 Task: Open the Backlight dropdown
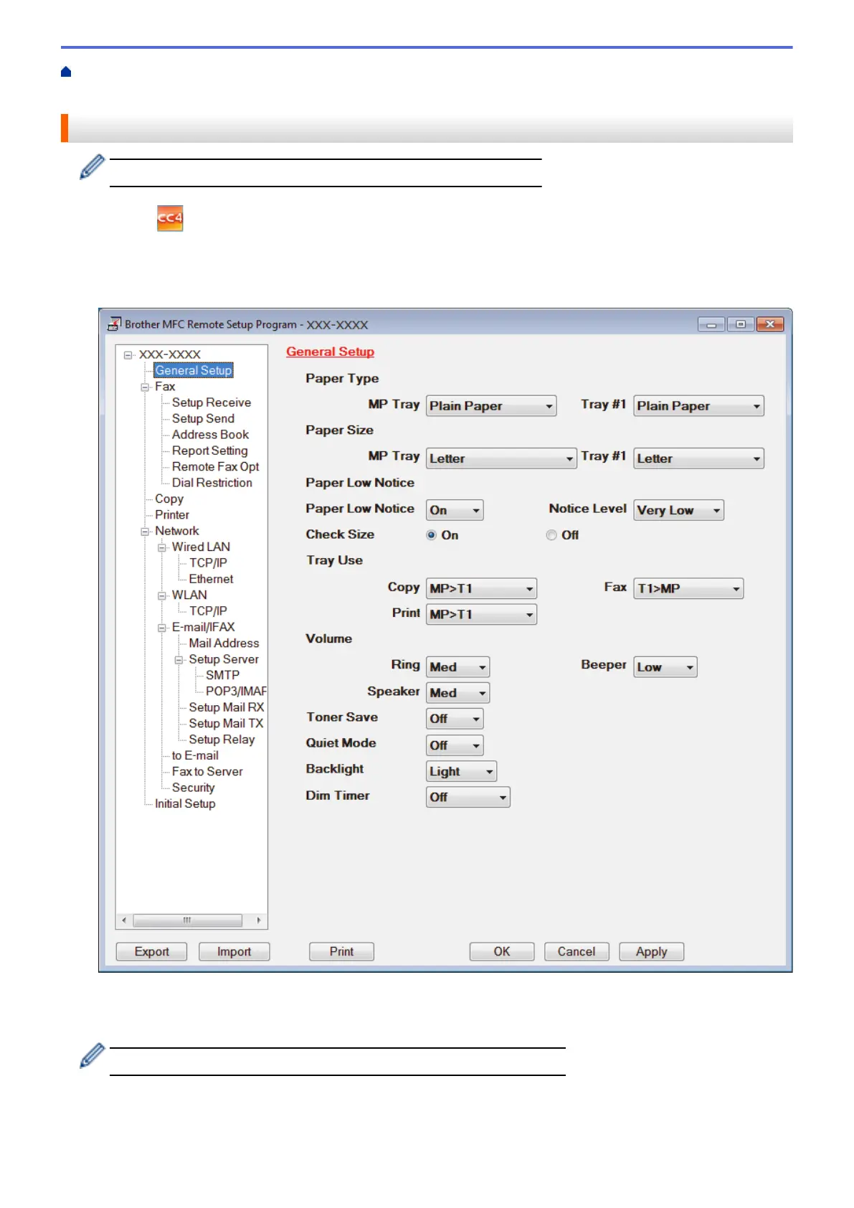pyautogui.click(x=461, y=772)
